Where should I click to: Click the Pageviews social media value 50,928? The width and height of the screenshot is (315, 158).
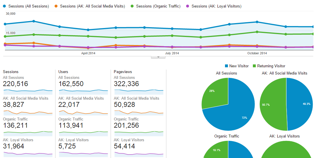124,105
